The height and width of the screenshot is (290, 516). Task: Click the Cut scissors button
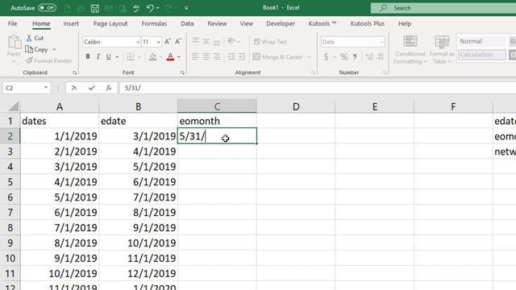pyautogui.click(x=35, y=38)
